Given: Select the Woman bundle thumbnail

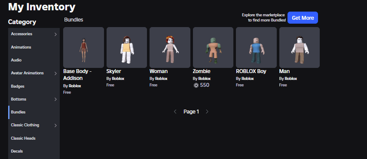Looking at the screenshot, I should click(170, 48).
